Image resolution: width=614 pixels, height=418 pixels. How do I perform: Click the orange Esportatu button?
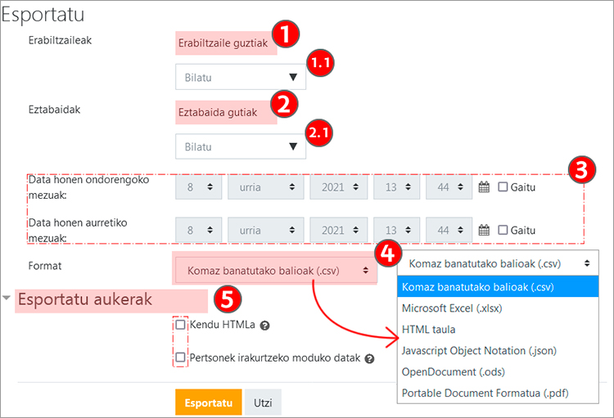(208, 403)
